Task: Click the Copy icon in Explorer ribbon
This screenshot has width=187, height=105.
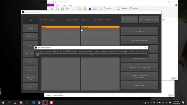Action: [x=58, y=9]
